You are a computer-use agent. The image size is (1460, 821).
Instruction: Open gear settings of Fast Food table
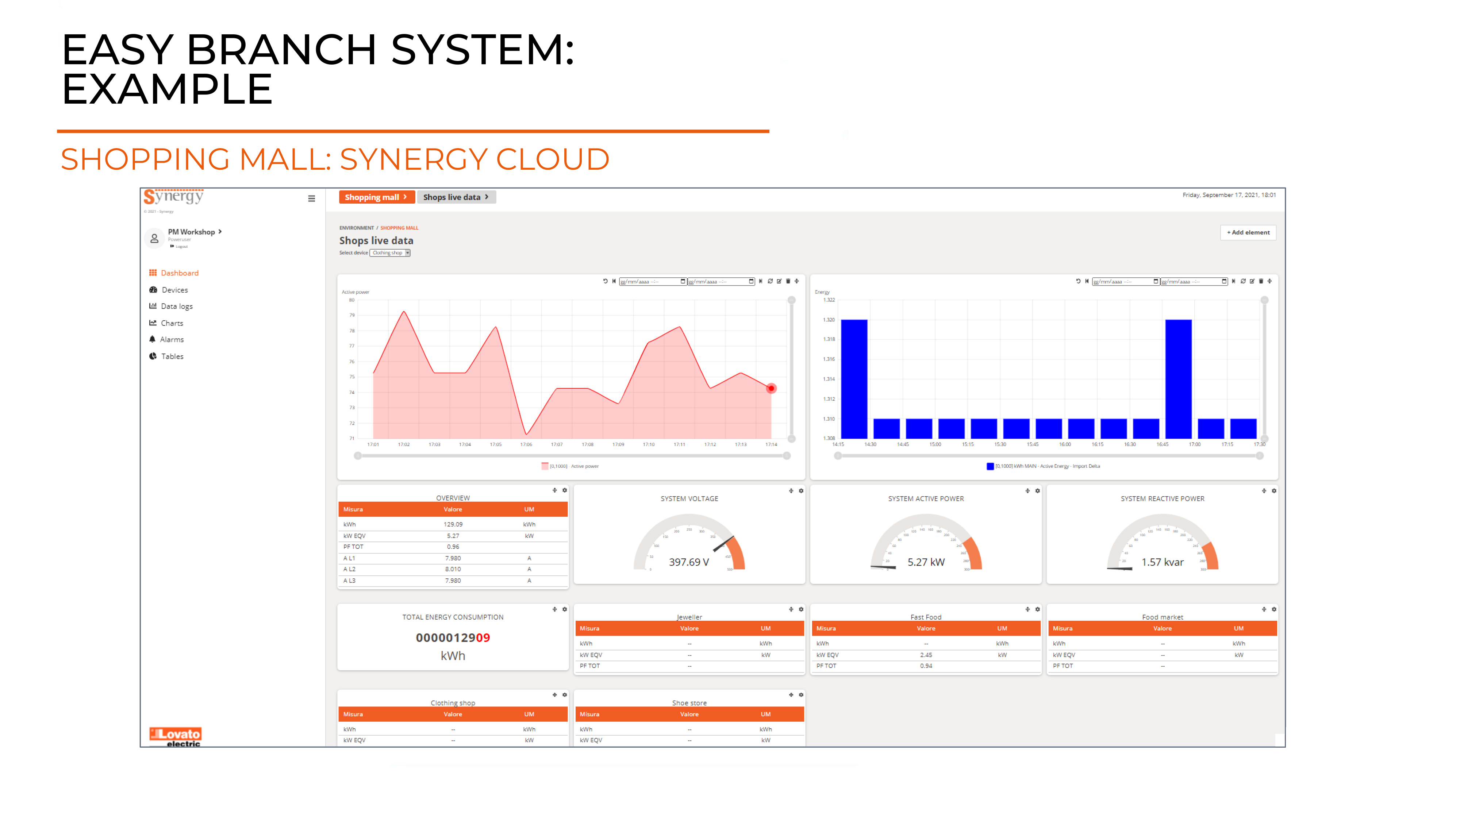coord(1037,609)
